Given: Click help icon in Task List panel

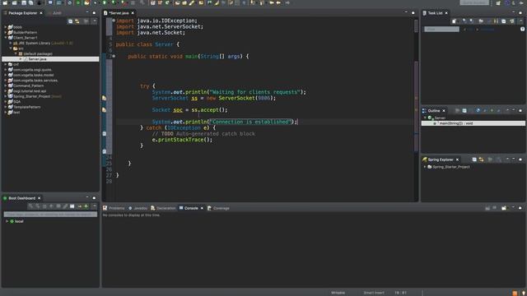Looking at the screenshot, I should tap(522, 30).
